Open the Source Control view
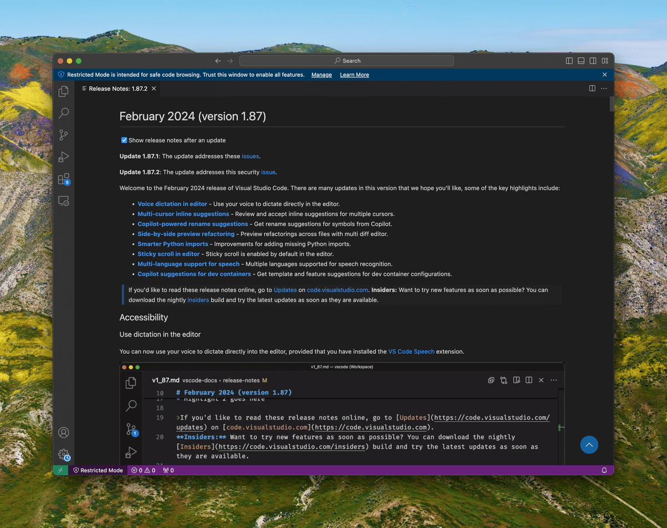667x528 pixels. point(64,135)
